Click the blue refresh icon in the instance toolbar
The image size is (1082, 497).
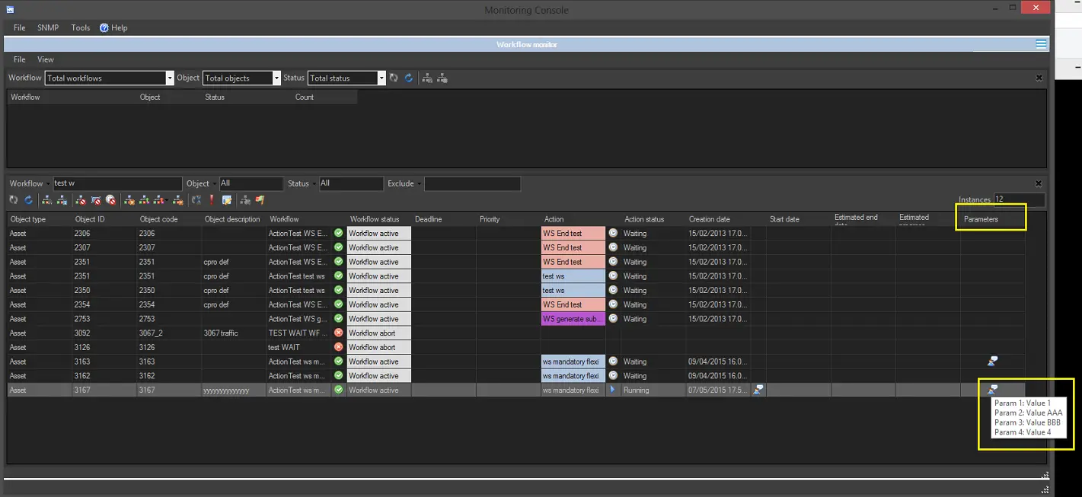(29, 200)
